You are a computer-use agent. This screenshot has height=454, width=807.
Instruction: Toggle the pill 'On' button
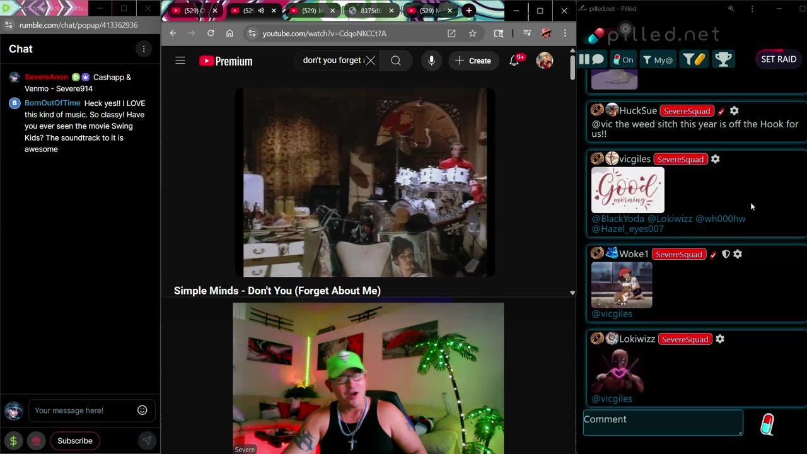pos(623,59)
